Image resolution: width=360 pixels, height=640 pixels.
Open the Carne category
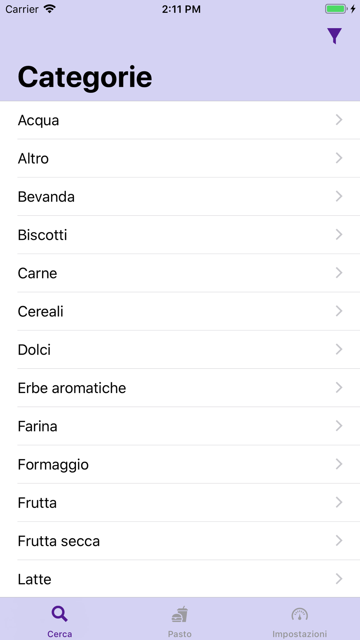coord(180,273)
